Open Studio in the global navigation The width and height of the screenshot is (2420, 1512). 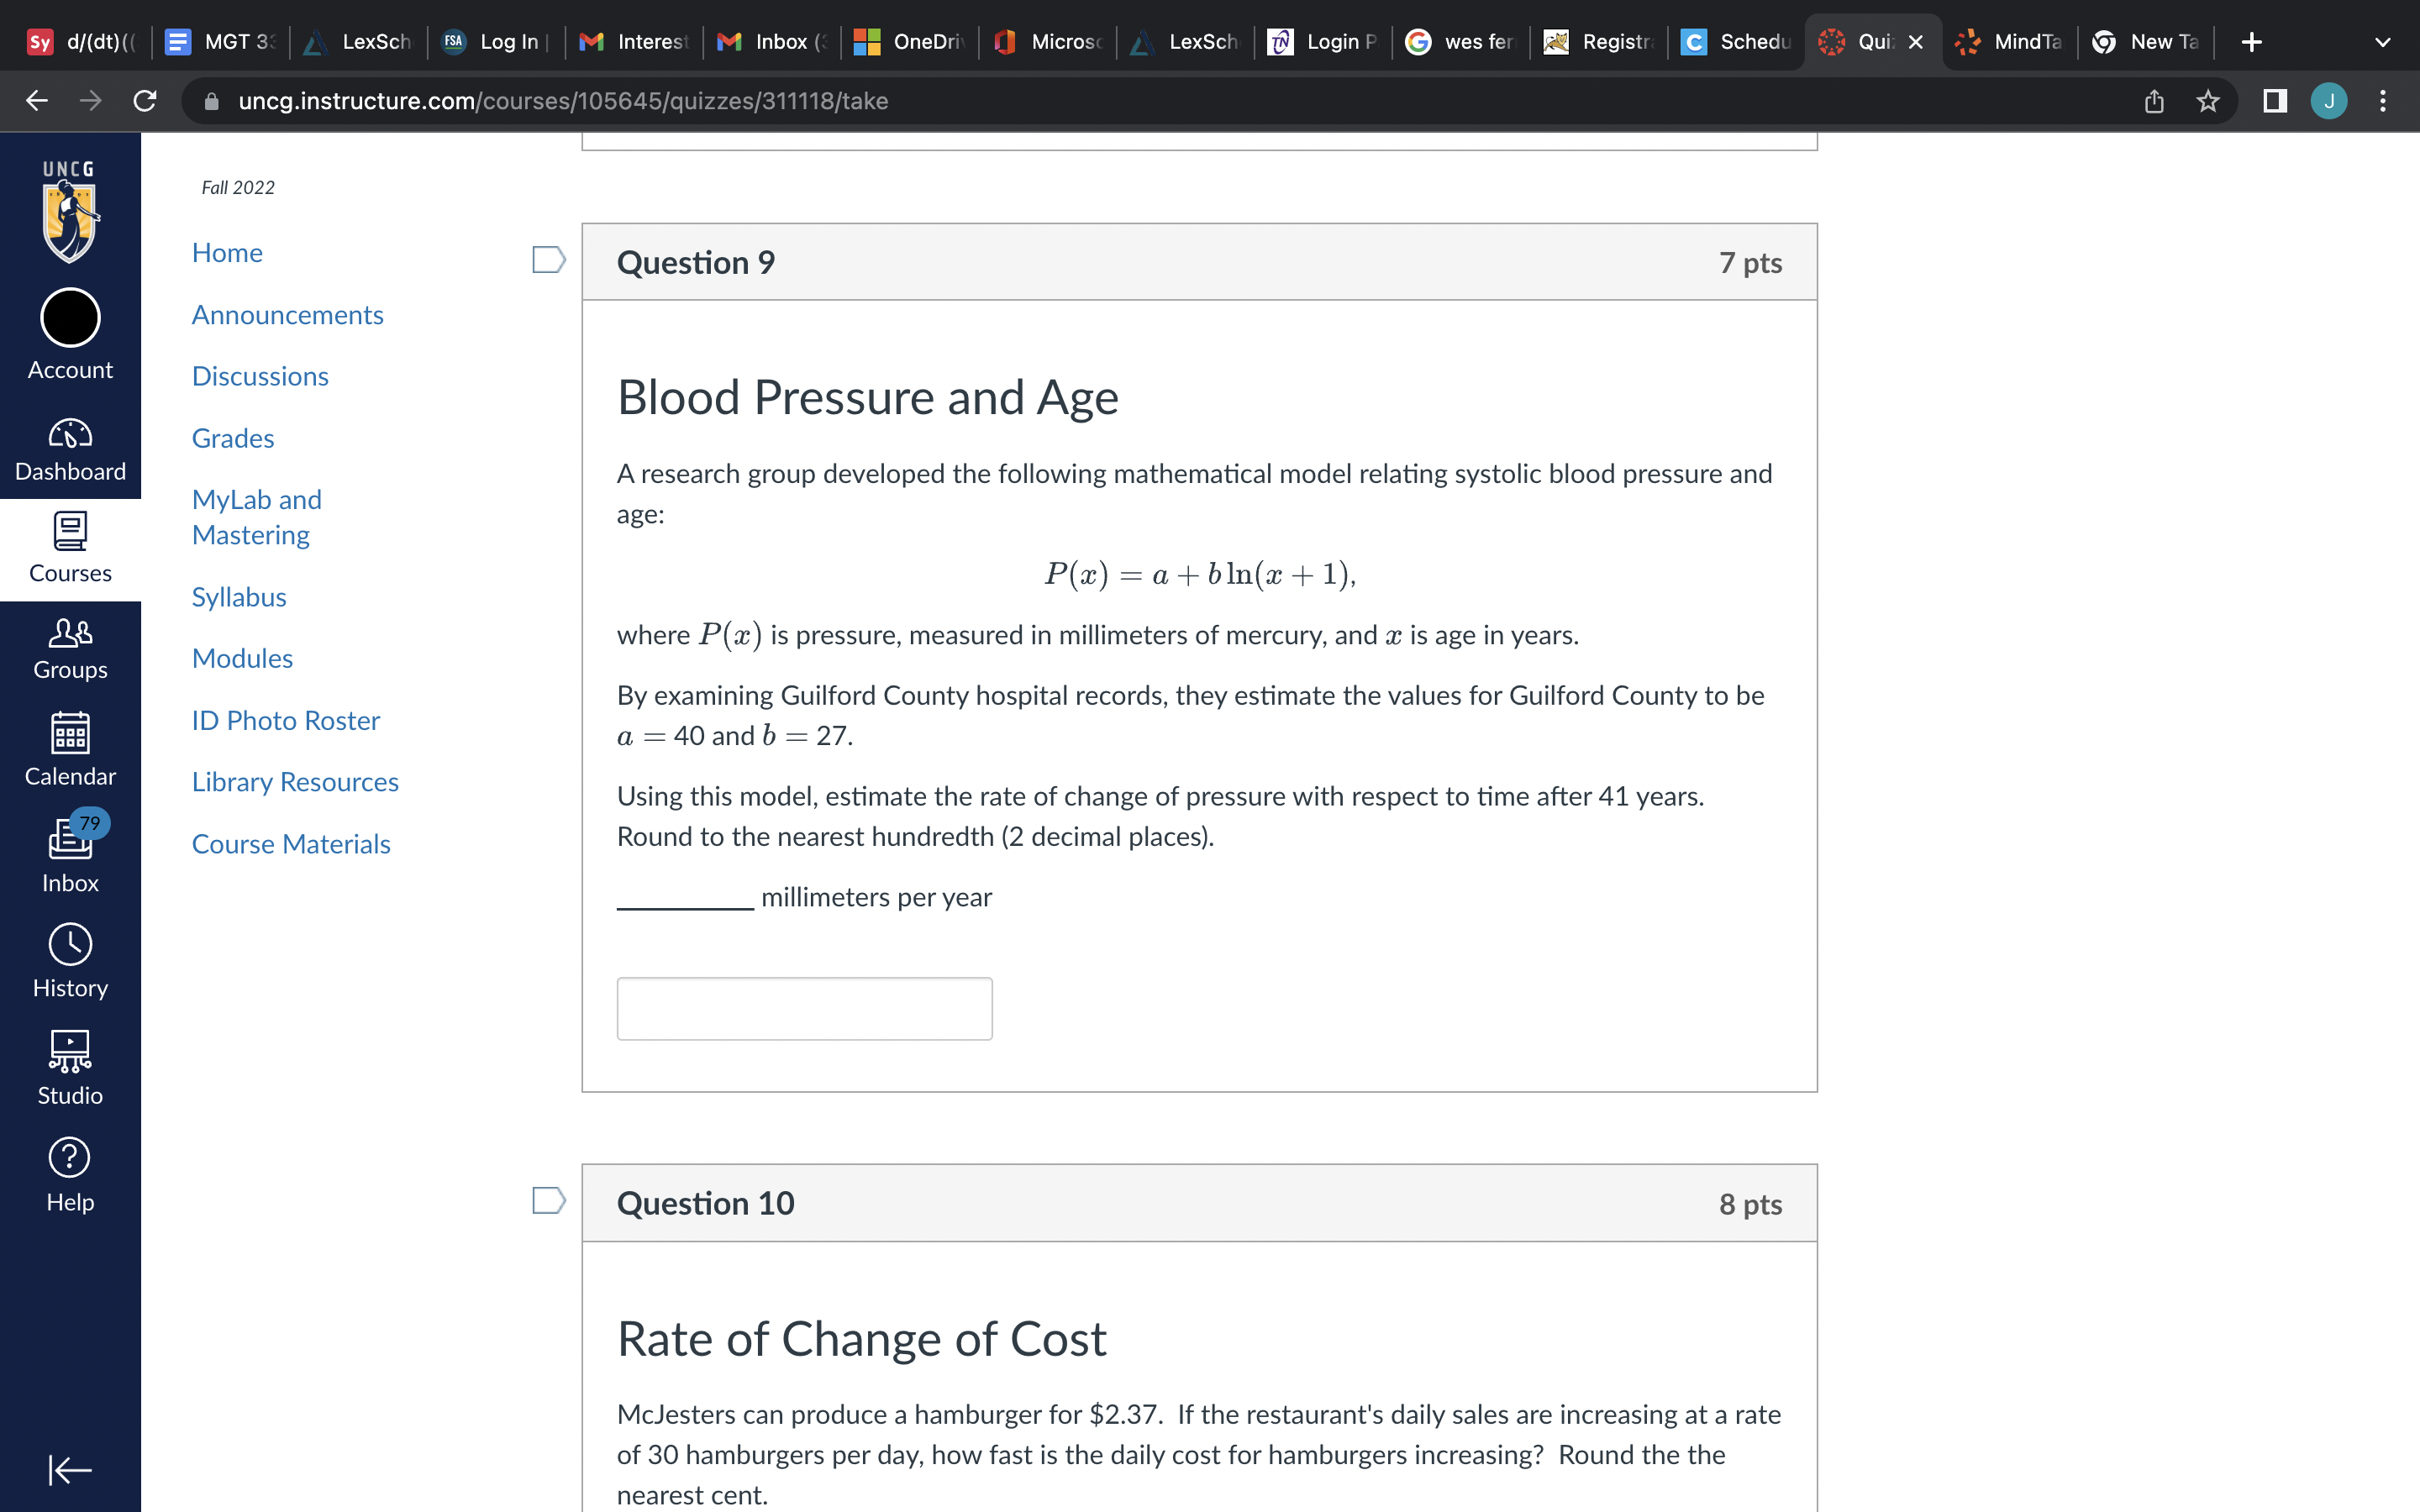pos(70,1068)
